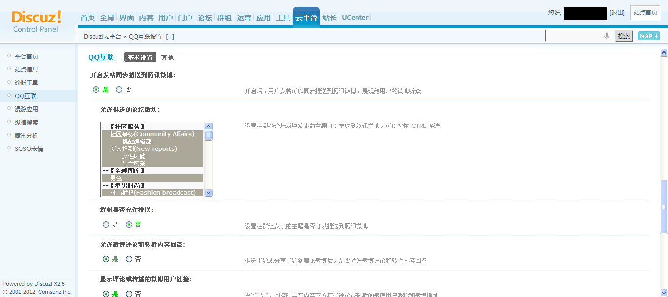Screen dimensions: 668x297
Task: Open 漫游应用 in the sidebar
Action: pyautogui.click(x=26, y=109)
